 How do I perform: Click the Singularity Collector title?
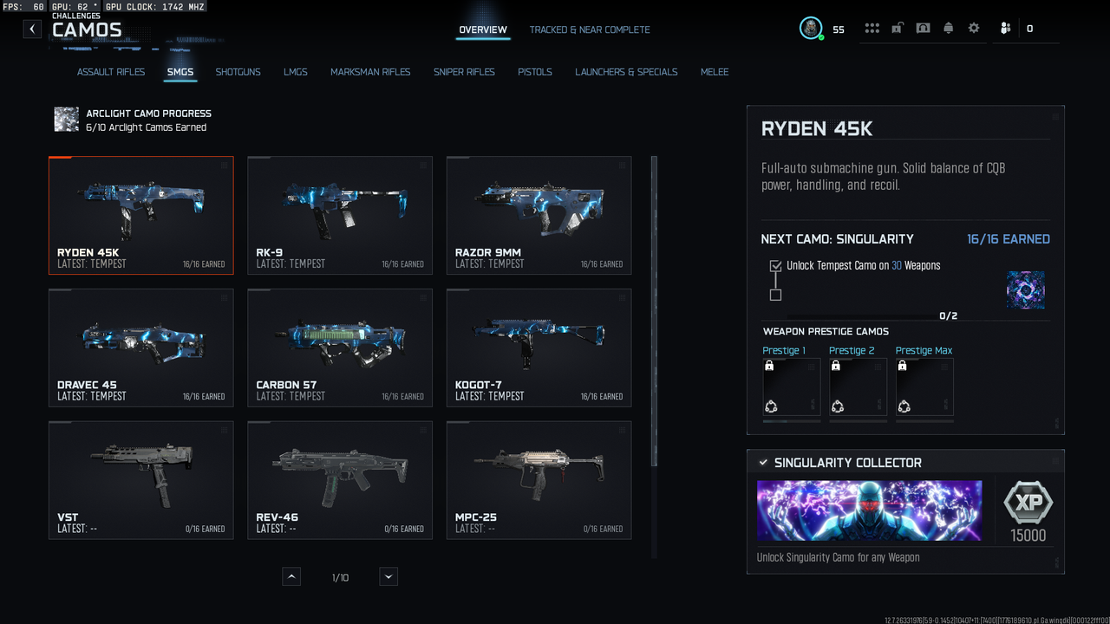[x=848, y=463]
